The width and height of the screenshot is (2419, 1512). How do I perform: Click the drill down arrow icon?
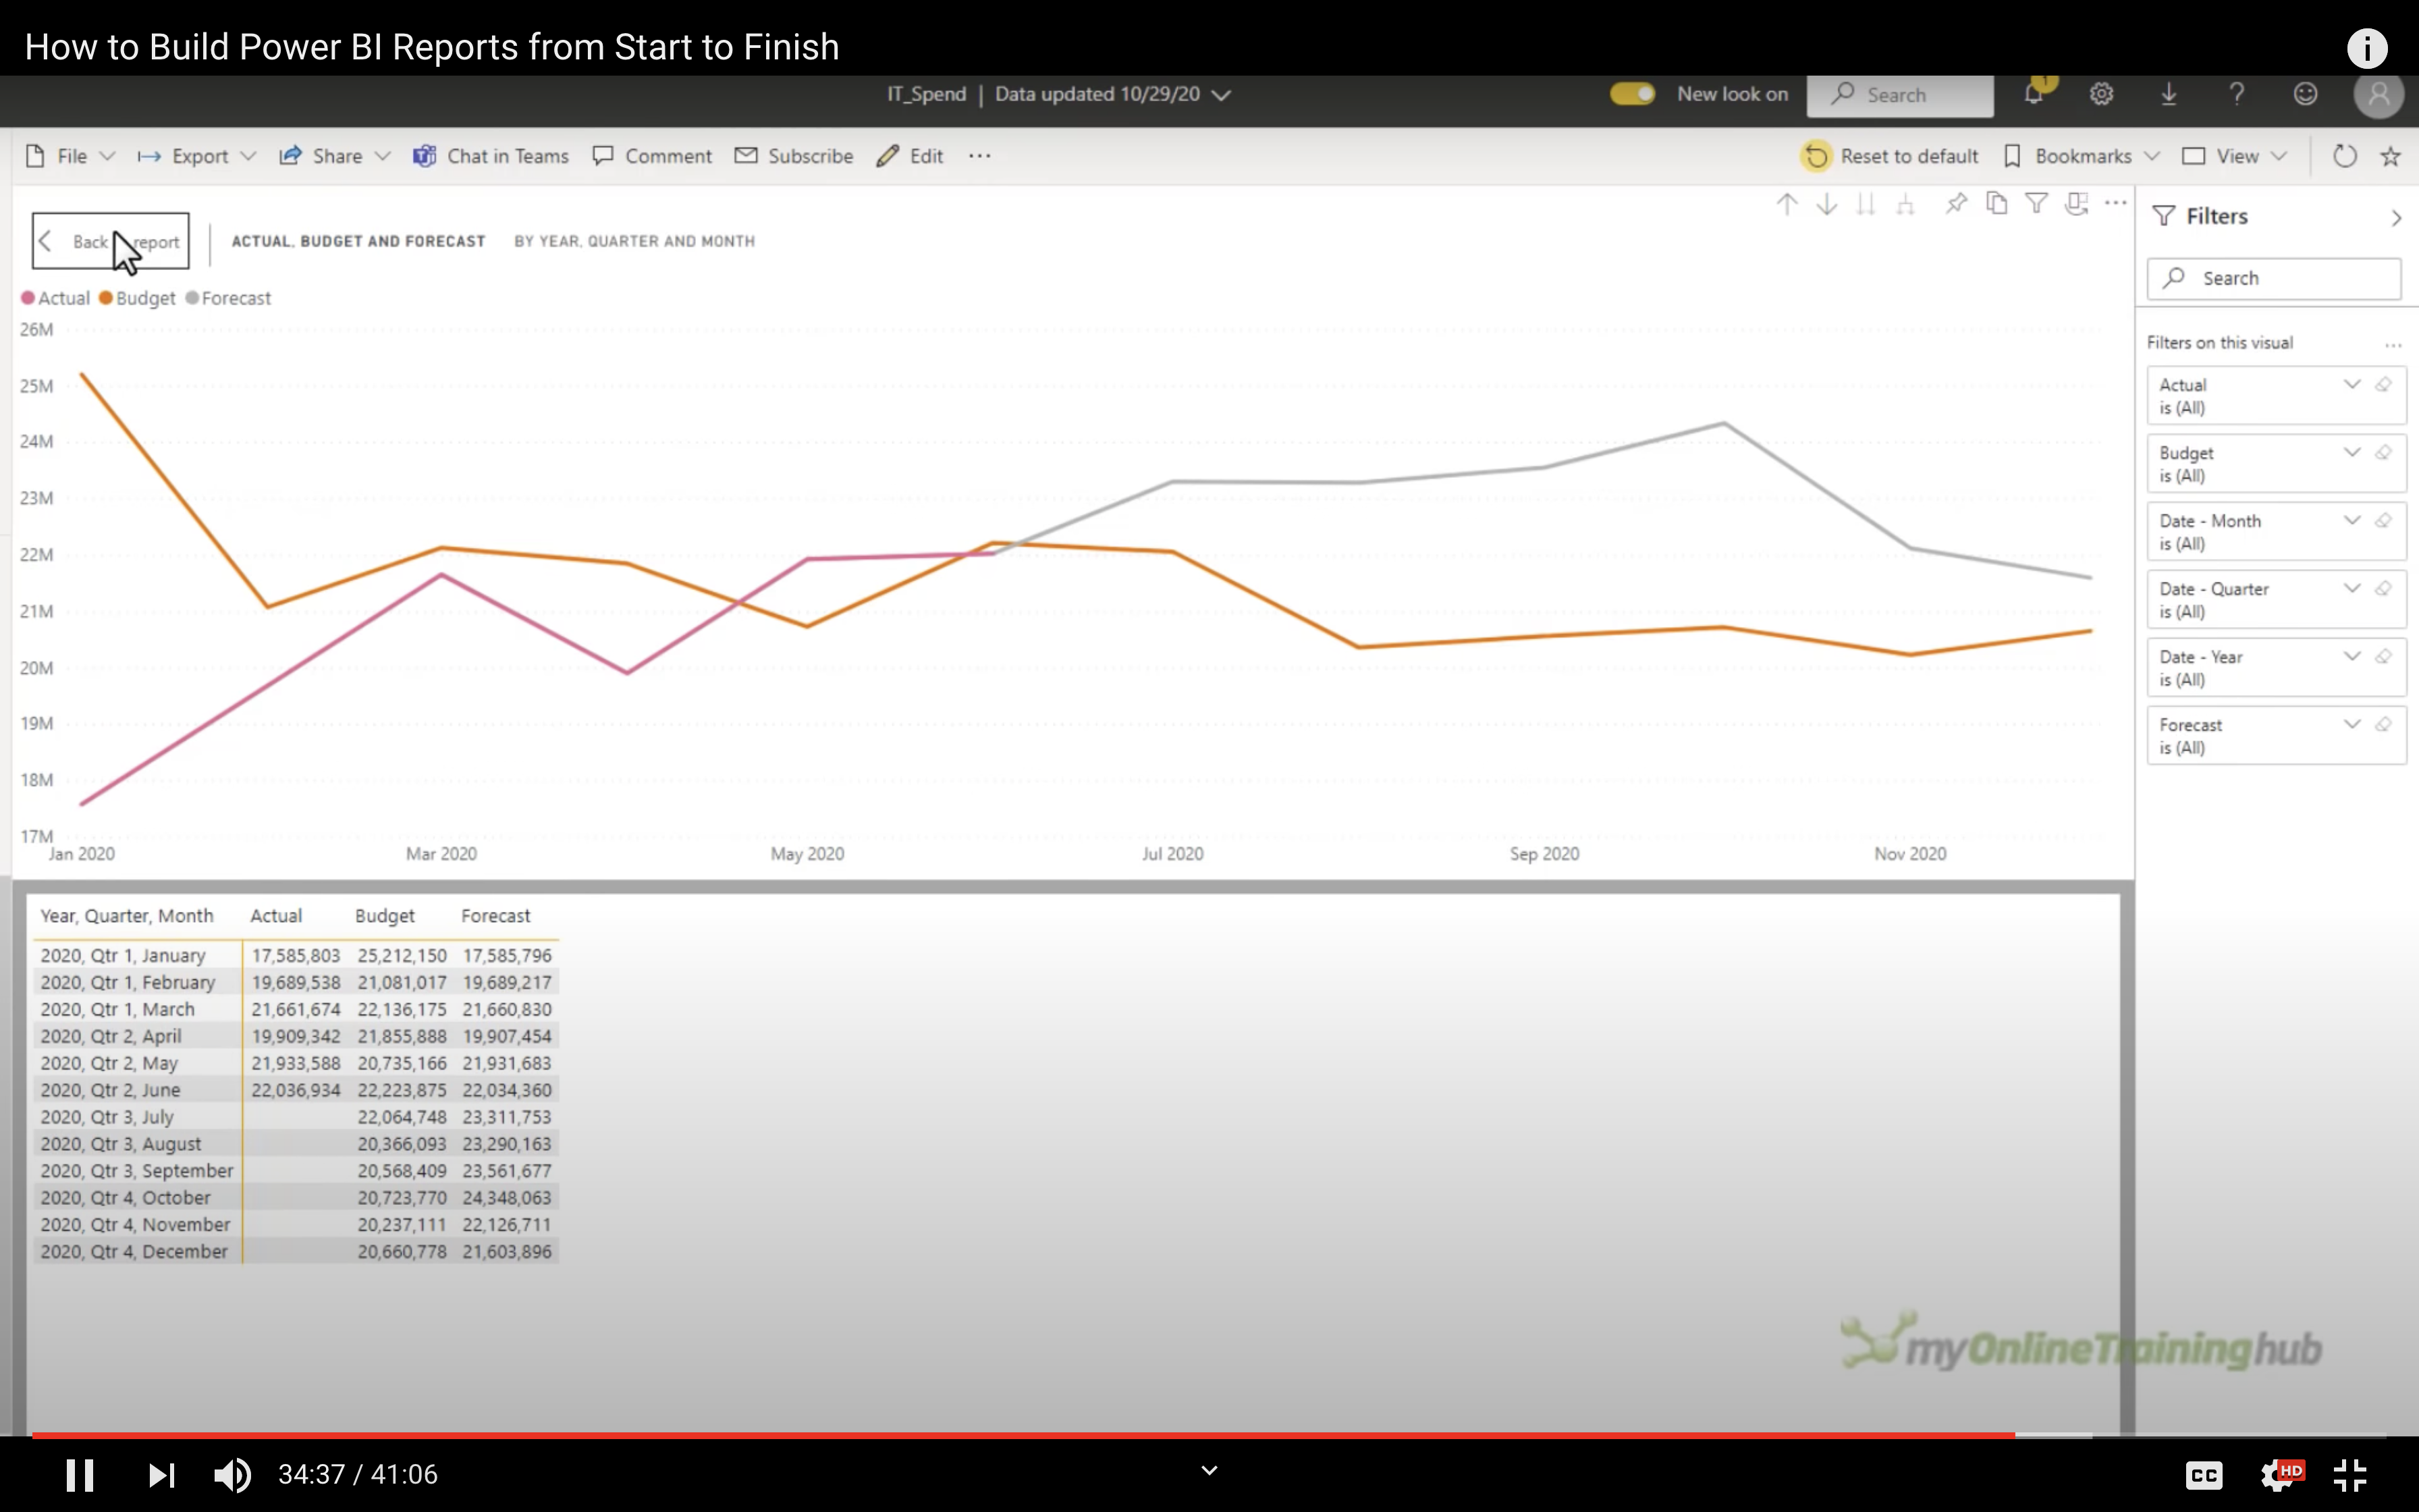tap(1826, 205)
